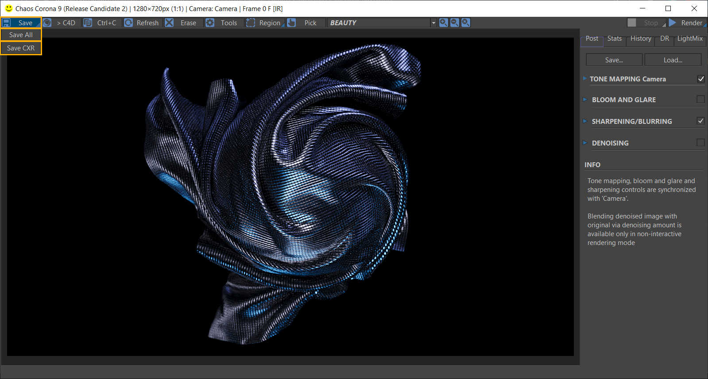Click the Load... button in Post panel
This screenshot has height=379, width=708.
click(x=673, y=60)
